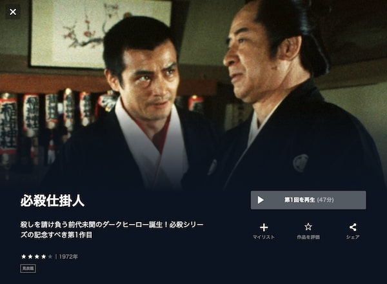The height and width of the screenshot is (284, 387).
Task: Click the plus icon for マイリスト
Action: (264, 227)
